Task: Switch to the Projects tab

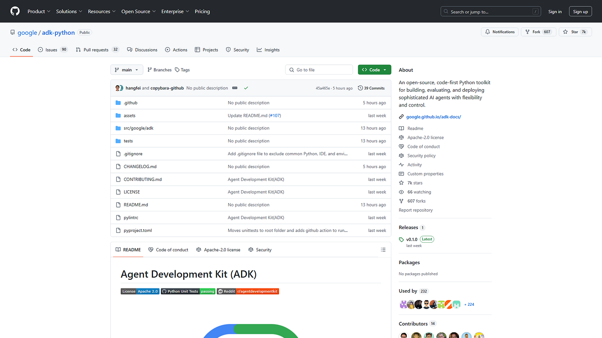Action: click(x=206, y=50)
